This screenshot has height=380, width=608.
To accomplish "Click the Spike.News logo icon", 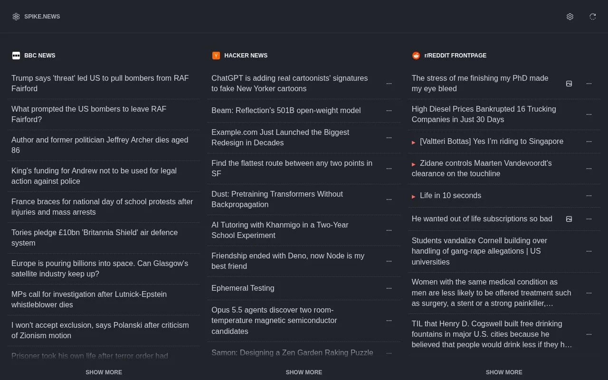I will coord(16,17).
